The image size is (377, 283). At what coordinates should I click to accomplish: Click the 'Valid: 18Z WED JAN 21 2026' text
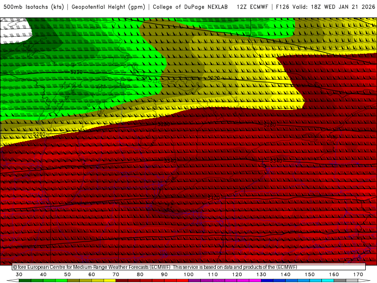coord(334,7)
